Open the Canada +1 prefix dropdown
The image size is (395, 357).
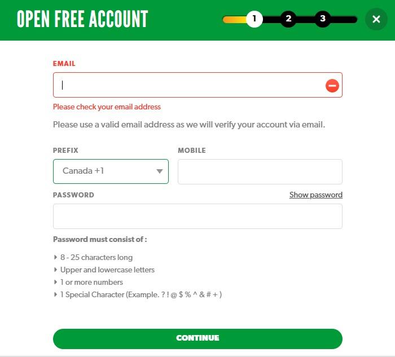click(x=111, y=171)
